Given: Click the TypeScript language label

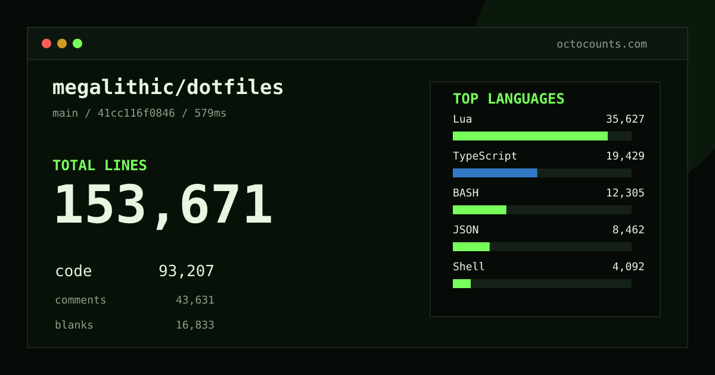Looking at the screenshot, I should tap(485, 156).
